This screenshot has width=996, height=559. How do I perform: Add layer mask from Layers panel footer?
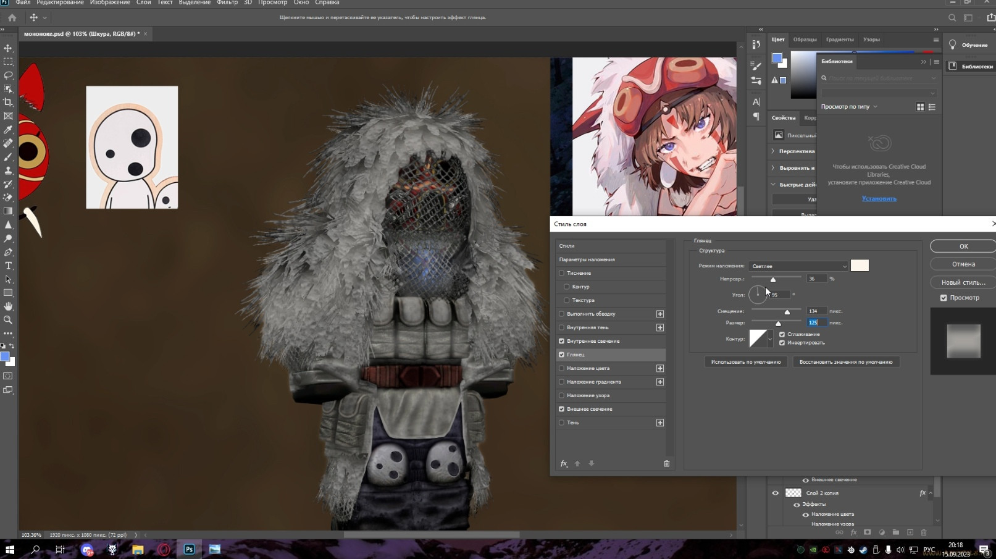pyautogui.click(x=868, y=532)
